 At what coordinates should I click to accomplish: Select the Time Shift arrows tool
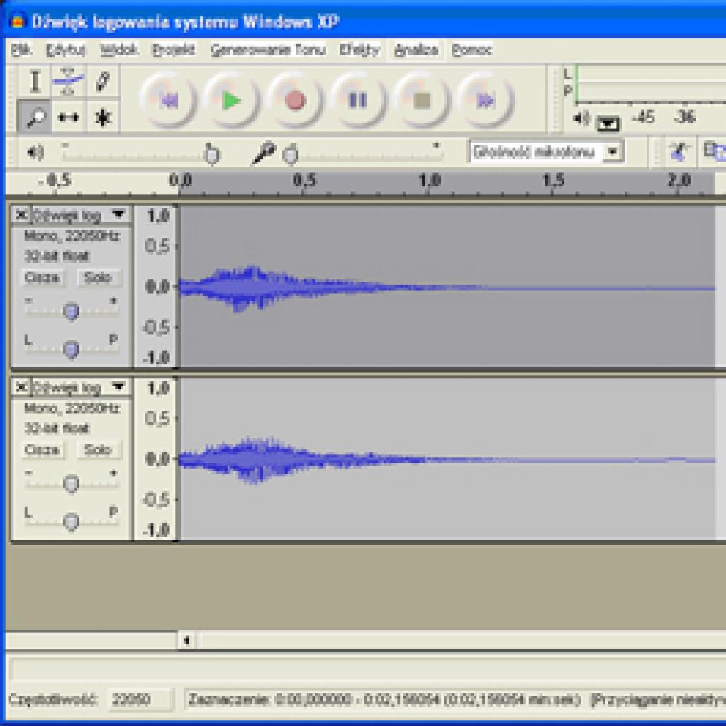[68, 117]
